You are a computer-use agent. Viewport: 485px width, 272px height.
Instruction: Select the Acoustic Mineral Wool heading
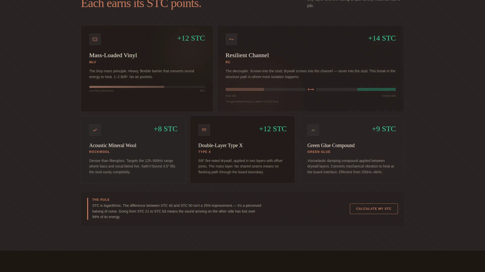113,146
